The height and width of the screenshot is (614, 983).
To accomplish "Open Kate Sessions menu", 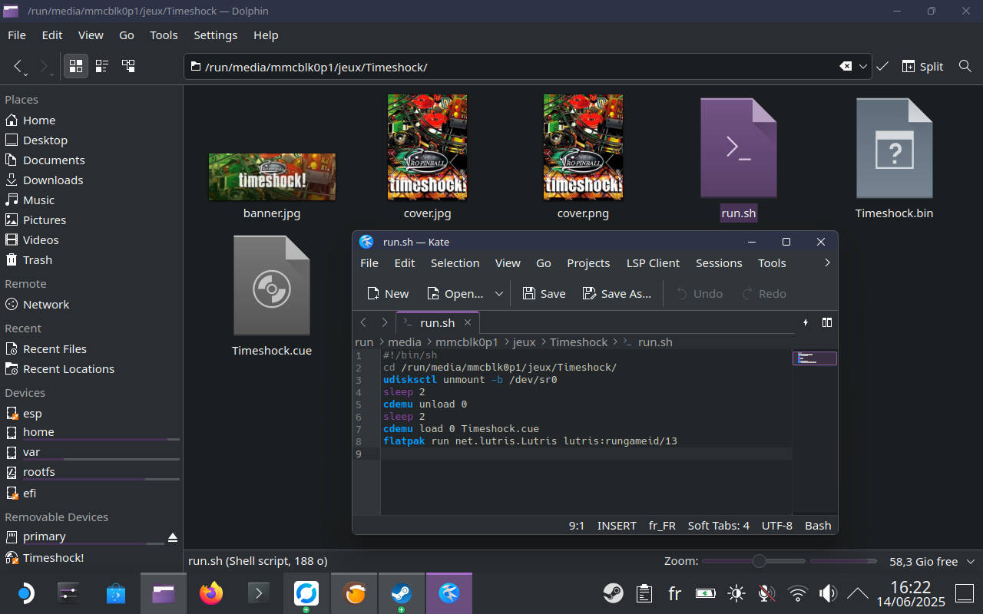I will 719,263.
